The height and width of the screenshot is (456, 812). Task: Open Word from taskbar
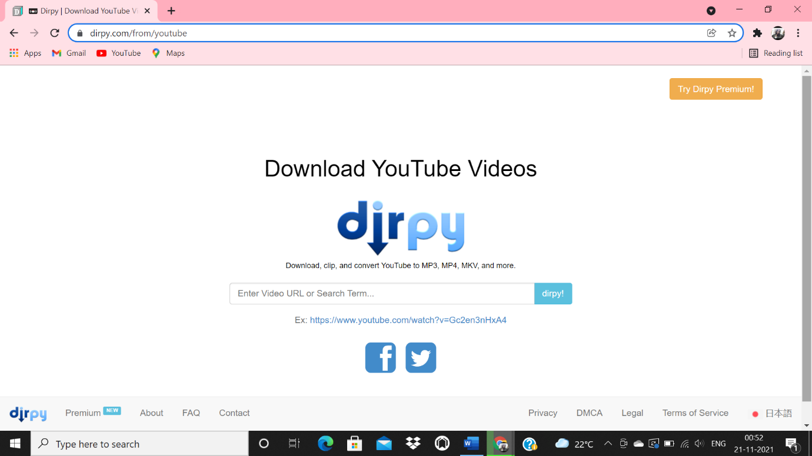coord(471,444)
